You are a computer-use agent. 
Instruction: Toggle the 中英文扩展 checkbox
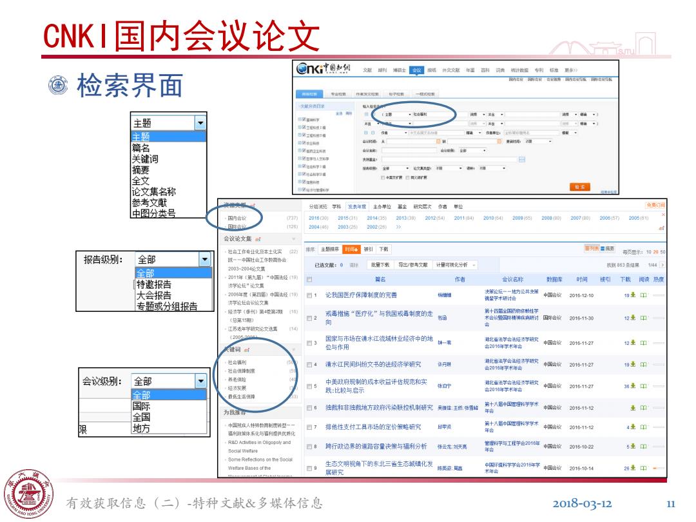click(383, 178)
